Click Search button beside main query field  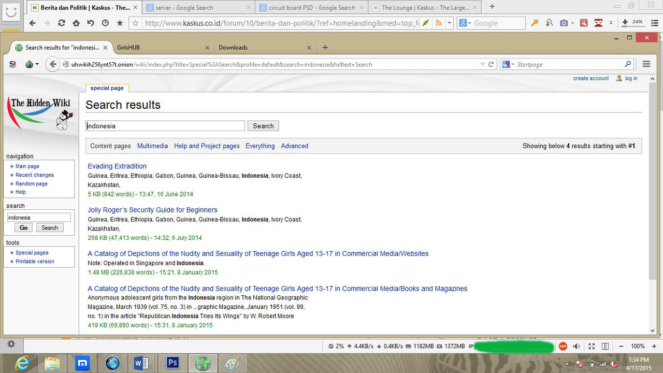pos(263,126)
